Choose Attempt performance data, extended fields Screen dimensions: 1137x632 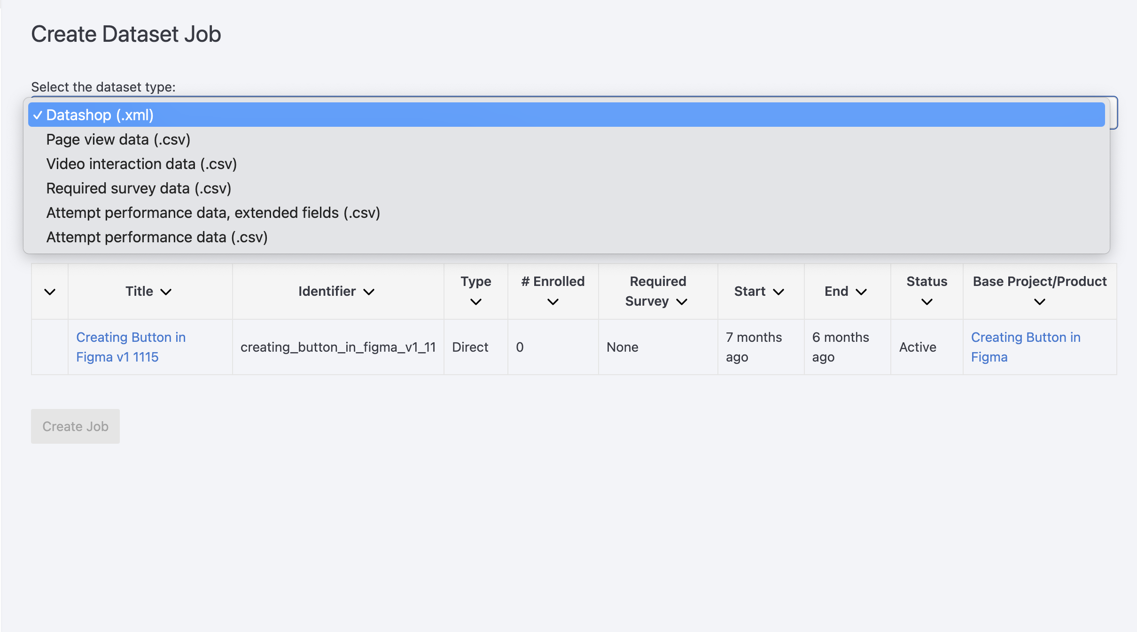[x=213, y=213]
